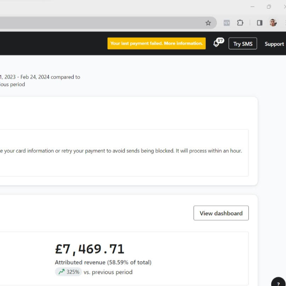Click the 'Attributed revenue (58.59% of total)' label

[103, 262]
